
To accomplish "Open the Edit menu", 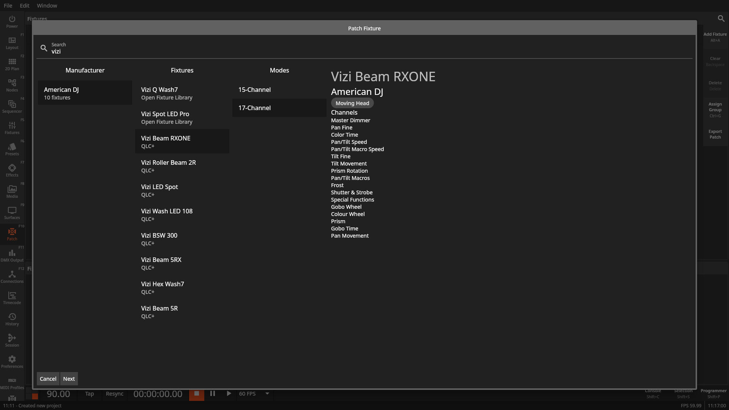I will click(24, 6).
